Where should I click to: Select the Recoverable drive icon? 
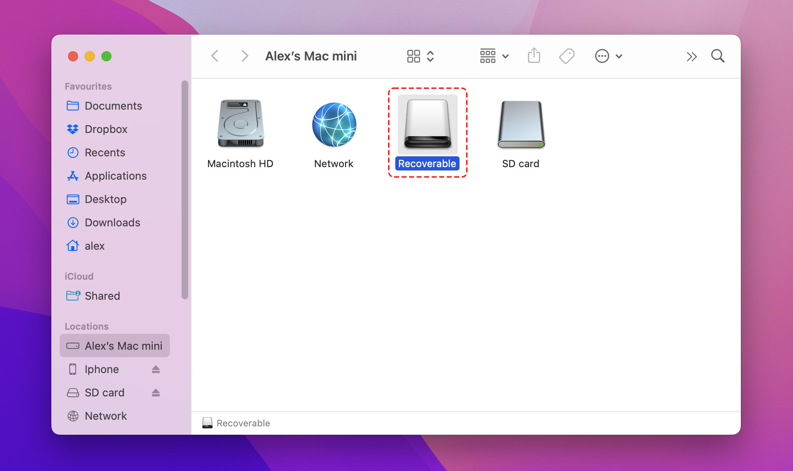(427, 124)
